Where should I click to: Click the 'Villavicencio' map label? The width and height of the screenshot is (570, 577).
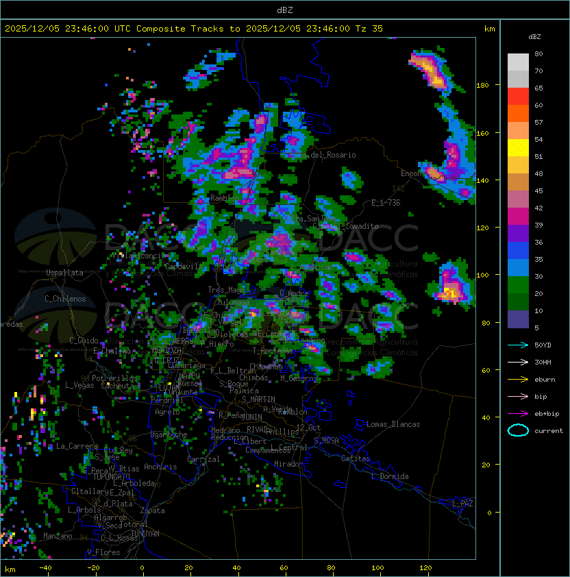point(138,256)
